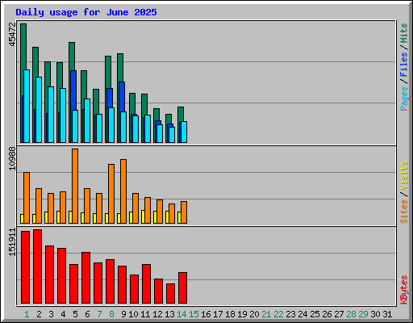Click day 9 on the x-axis

click(x=123, y=314)
